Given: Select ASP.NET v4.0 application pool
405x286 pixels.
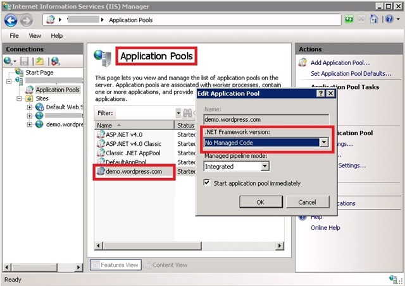Looking at the screenshot, I should tap(124, 134).
